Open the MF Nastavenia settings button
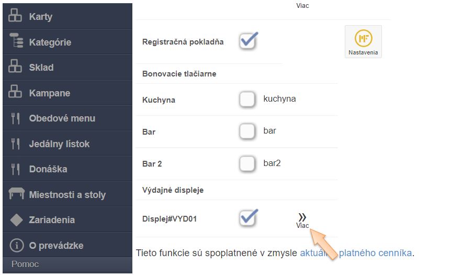The image size is (474, 275). pyautogui.click(x=363, y=41)
